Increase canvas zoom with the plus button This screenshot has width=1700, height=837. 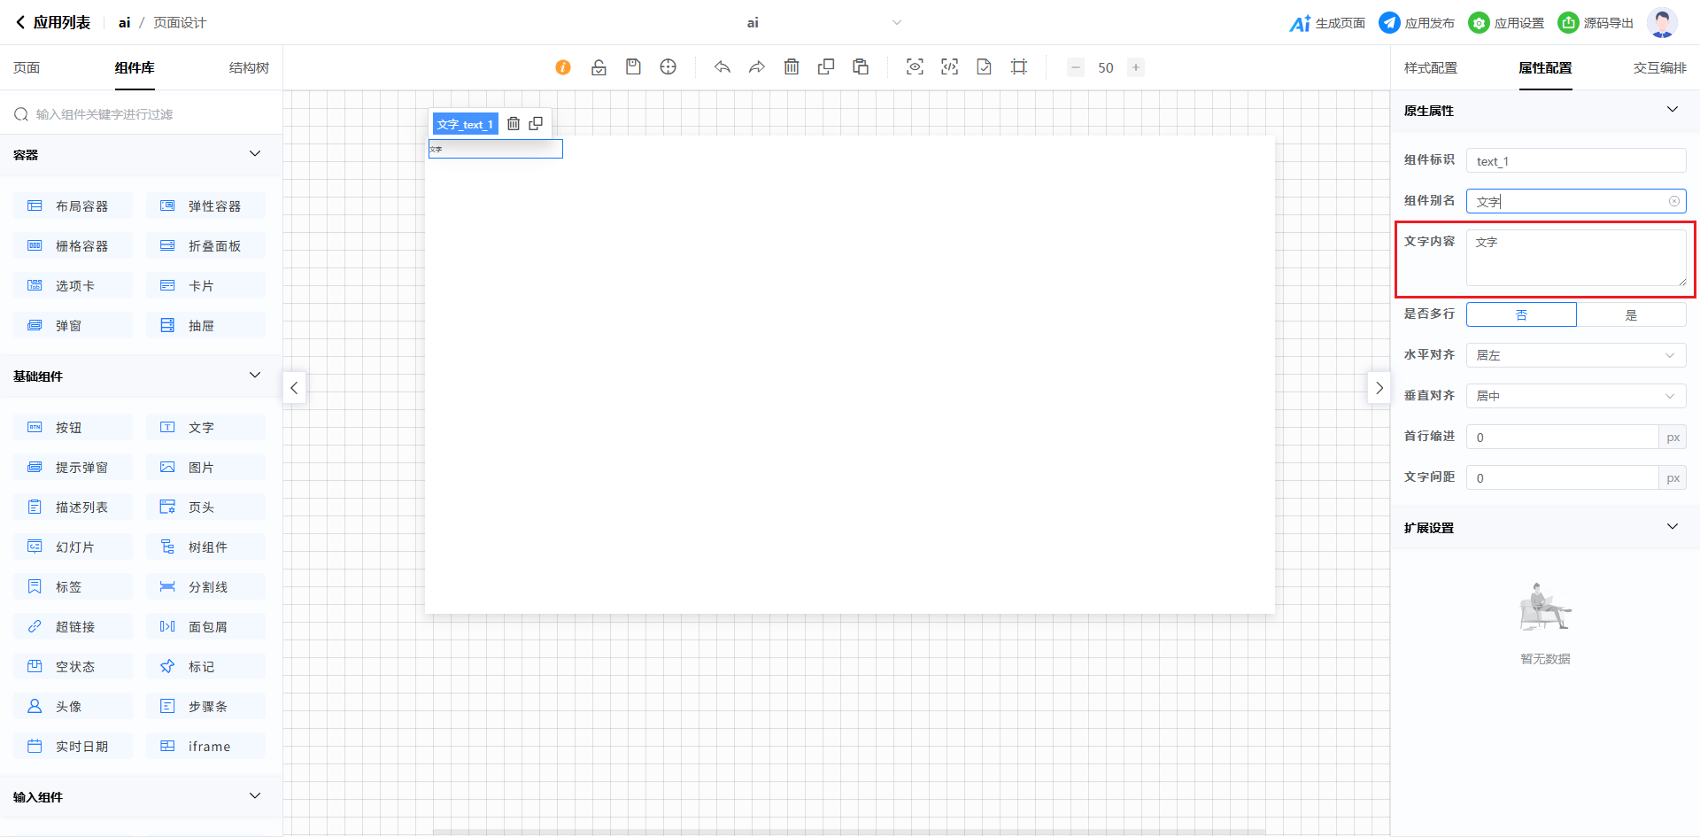(x=1136, y=67)
